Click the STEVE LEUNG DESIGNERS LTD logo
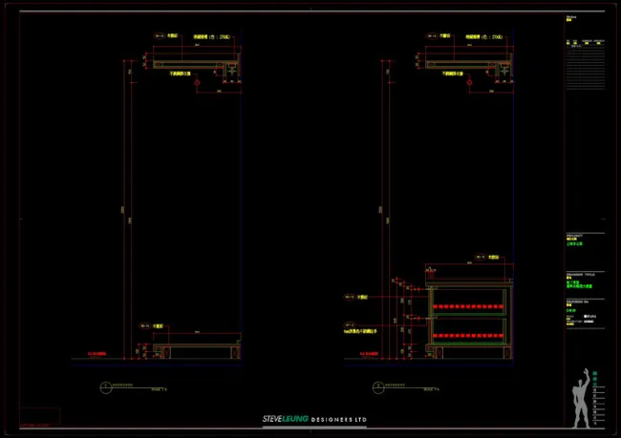 [314, 419]
